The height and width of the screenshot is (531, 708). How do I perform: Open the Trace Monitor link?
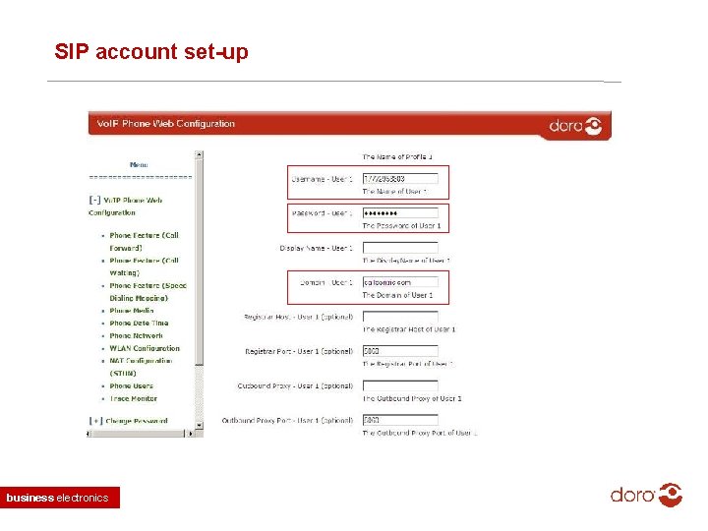point(133,398)
